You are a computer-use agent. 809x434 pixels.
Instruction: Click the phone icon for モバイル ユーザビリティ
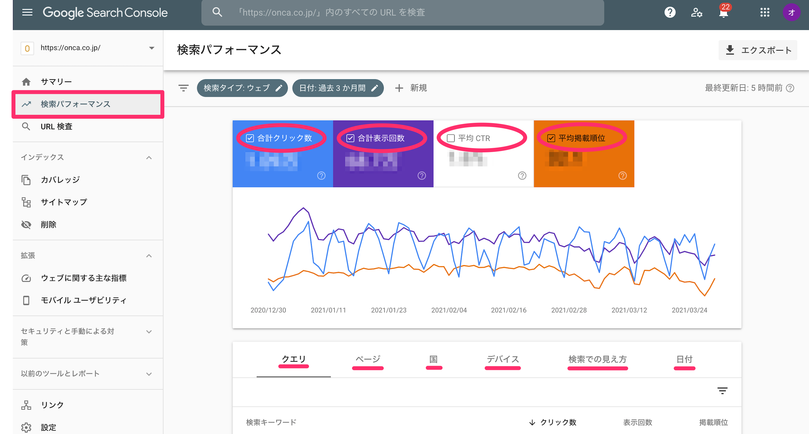(26, 300)
